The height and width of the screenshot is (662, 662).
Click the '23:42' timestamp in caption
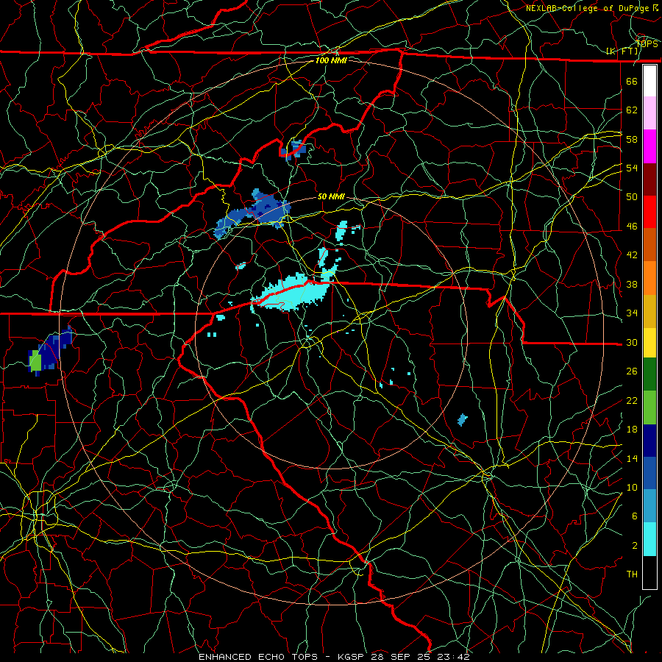(453, 657)
